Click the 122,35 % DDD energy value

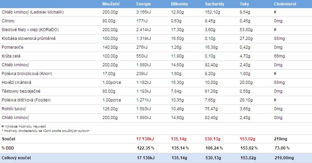coord(145,148)
